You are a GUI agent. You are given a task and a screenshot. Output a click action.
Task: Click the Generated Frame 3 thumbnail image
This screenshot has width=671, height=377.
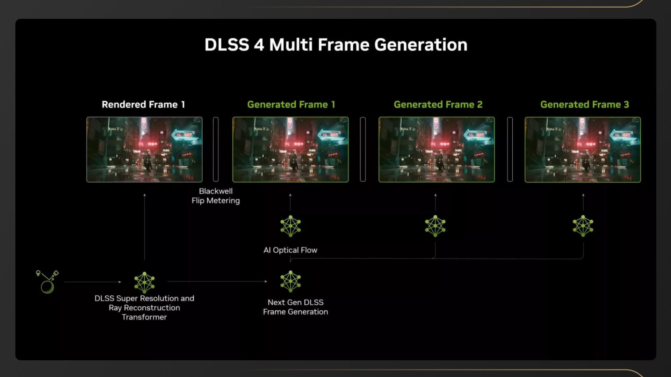click(x=583, y=149)
